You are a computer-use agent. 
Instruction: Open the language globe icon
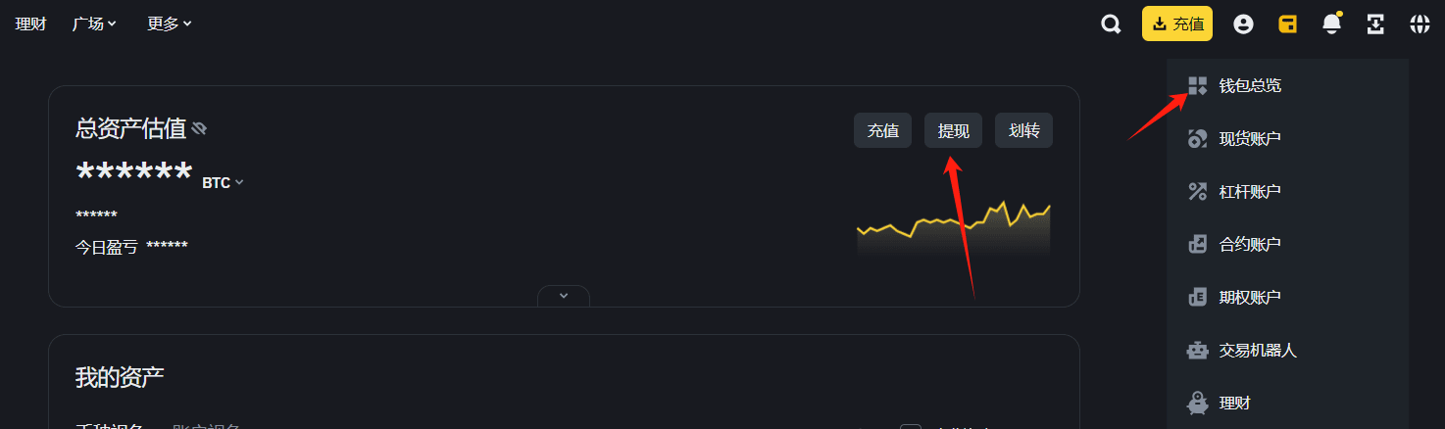coord(1420,24)
